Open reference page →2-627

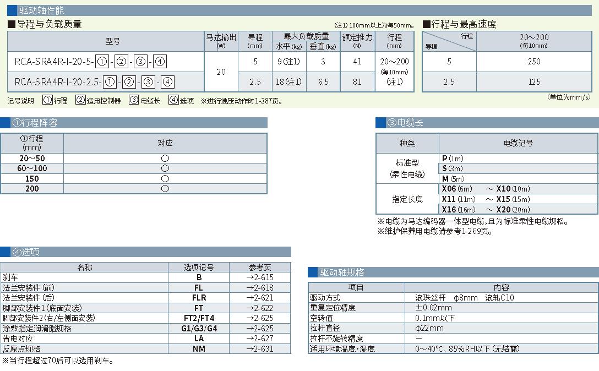pyautogui.click(x=260, y=339)
